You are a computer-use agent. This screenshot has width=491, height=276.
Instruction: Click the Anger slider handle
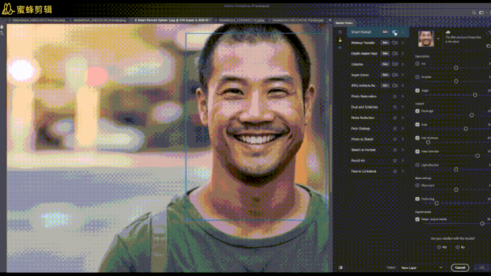475,95
